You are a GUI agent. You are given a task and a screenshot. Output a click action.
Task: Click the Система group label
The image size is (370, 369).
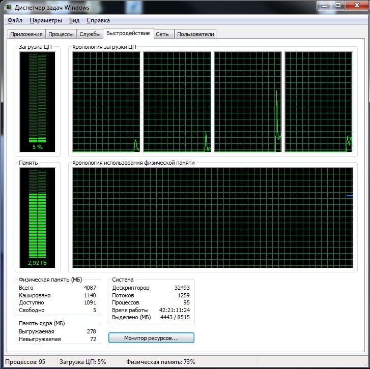point(123,280)
